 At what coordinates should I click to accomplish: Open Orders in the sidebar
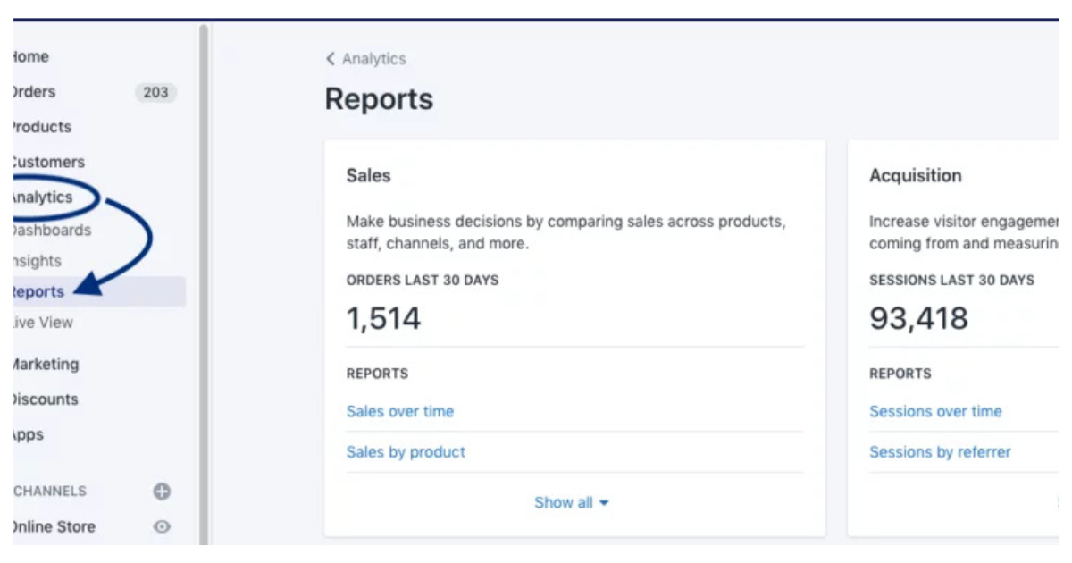[34, 92]
